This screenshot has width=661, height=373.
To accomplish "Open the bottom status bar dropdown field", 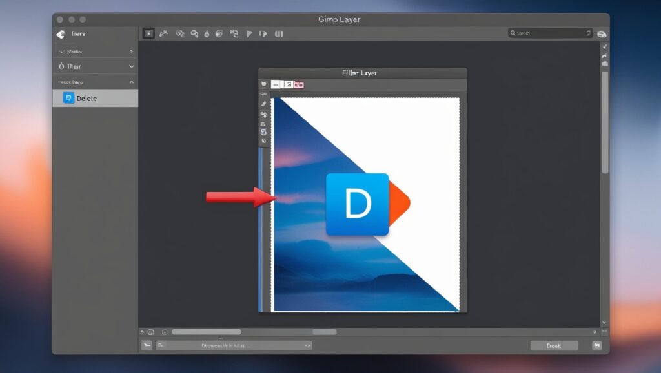I will click(234, 346).
